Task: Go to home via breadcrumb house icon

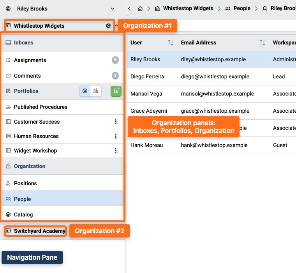Action: (140, 9)
